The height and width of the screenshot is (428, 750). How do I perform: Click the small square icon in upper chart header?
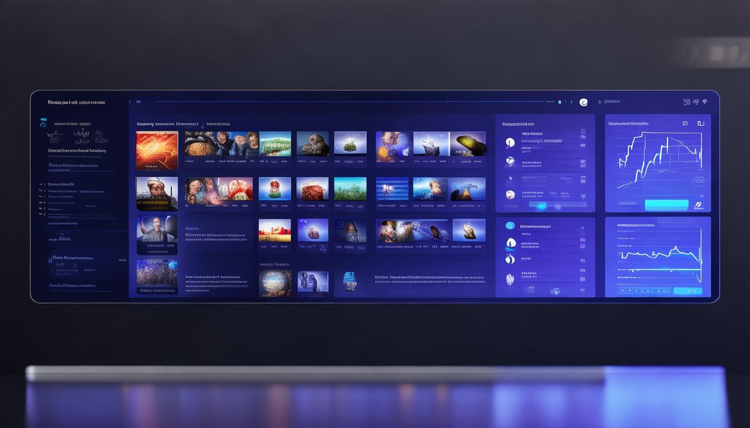pos(685,123)
